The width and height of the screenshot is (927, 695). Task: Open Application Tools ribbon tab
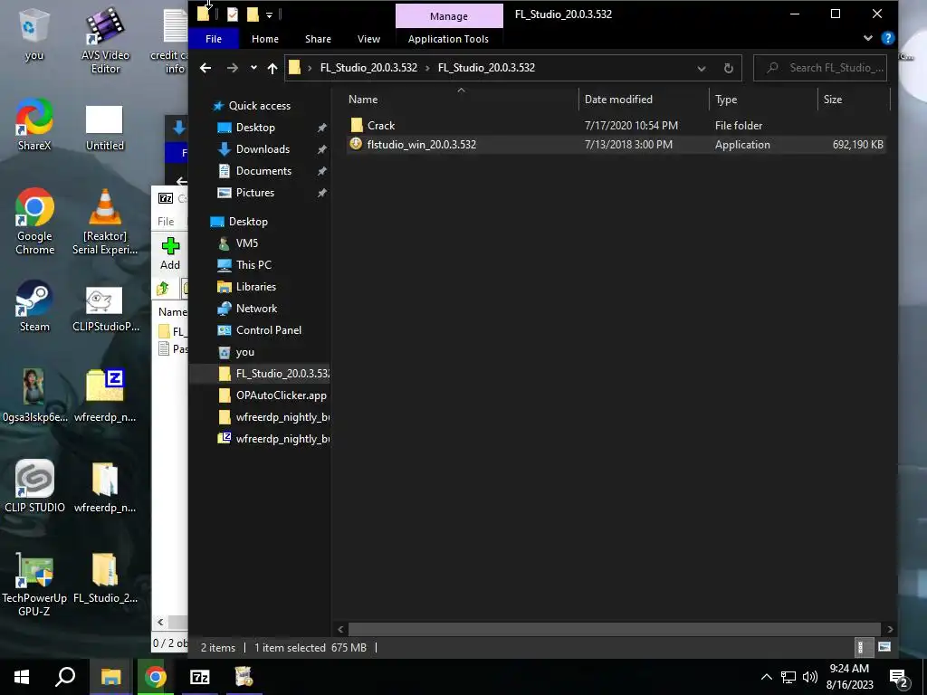[x=448, y=39]
